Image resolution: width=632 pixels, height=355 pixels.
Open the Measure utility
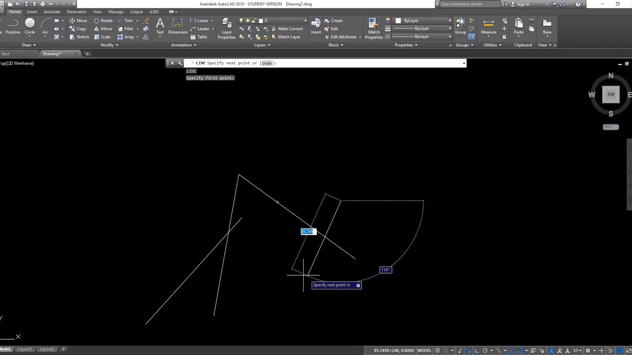click(488, 27)
